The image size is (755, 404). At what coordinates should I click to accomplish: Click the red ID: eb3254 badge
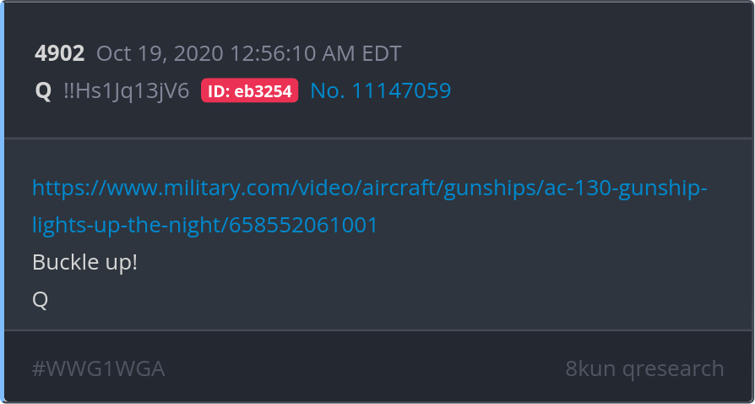click(249, 90)
